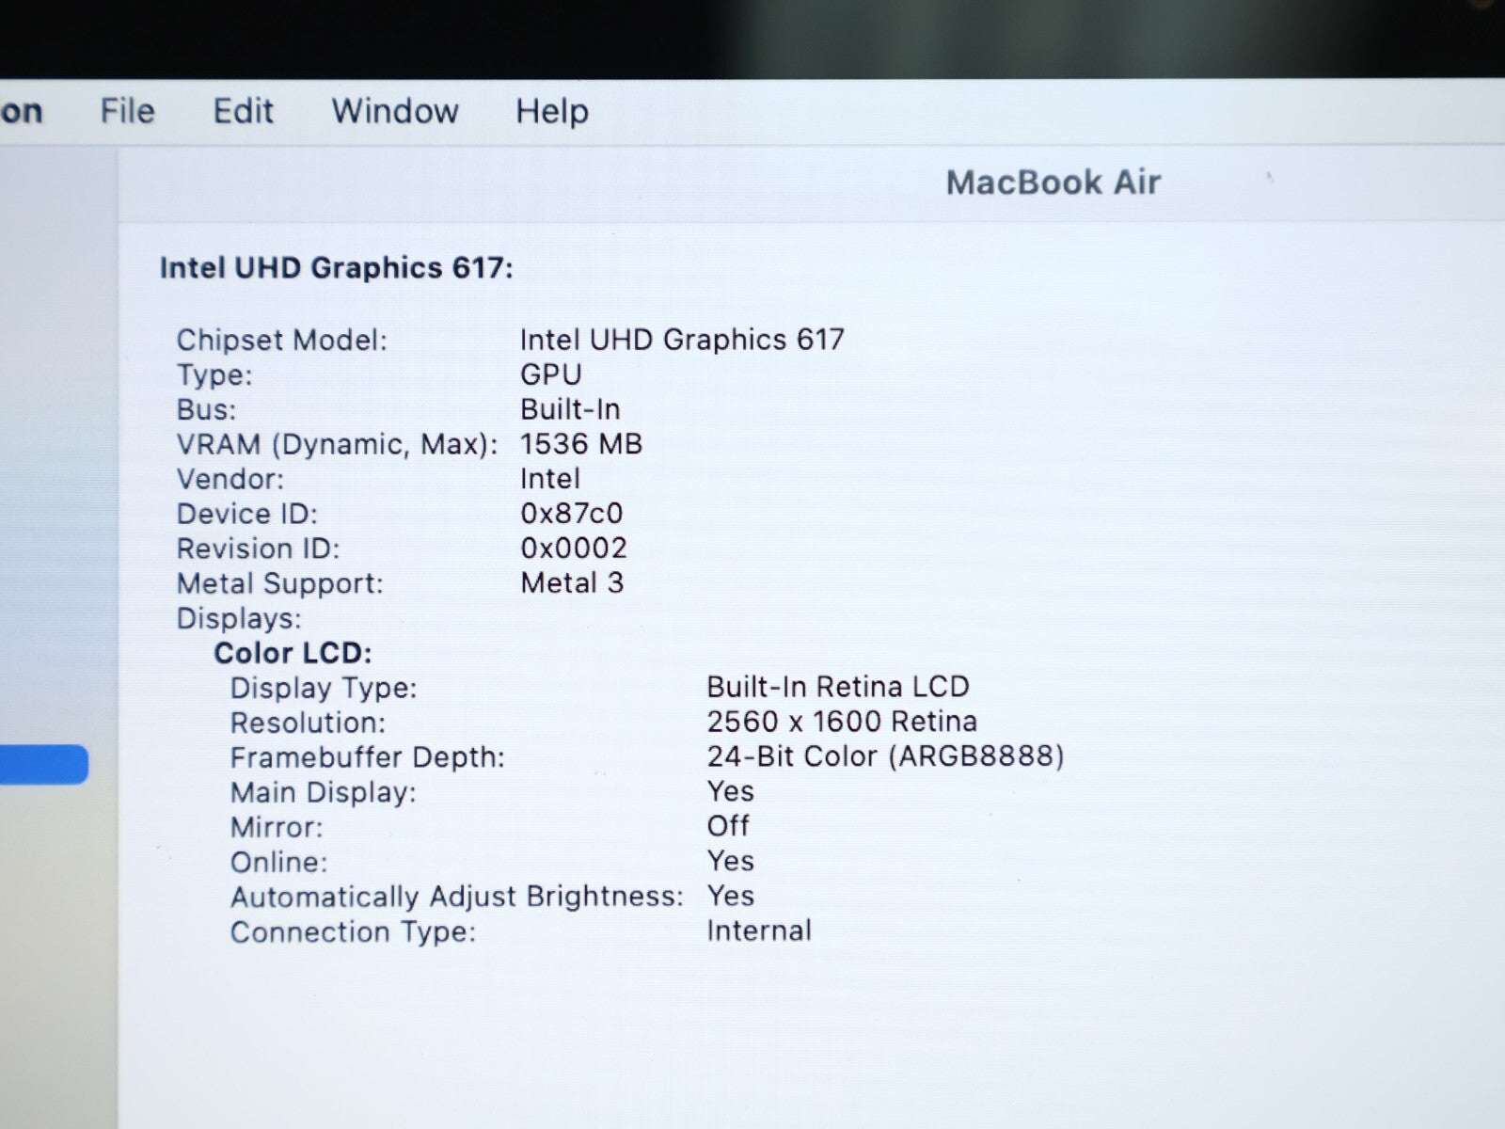Select the Chipset Model value Intel UHD Graphics 617
The width and height of the screenshot is (1505, 1129).
pos(682,339)
